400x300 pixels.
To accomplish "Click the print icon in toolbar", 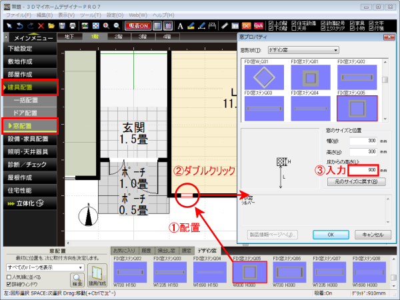I will pos(72,25).
